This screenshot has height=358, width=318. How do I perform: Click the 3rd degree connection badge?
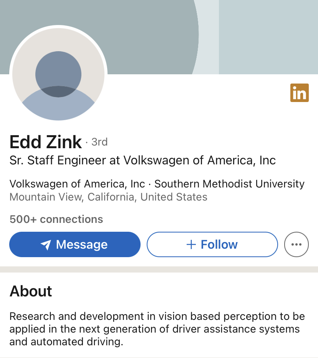click(99, 142)
